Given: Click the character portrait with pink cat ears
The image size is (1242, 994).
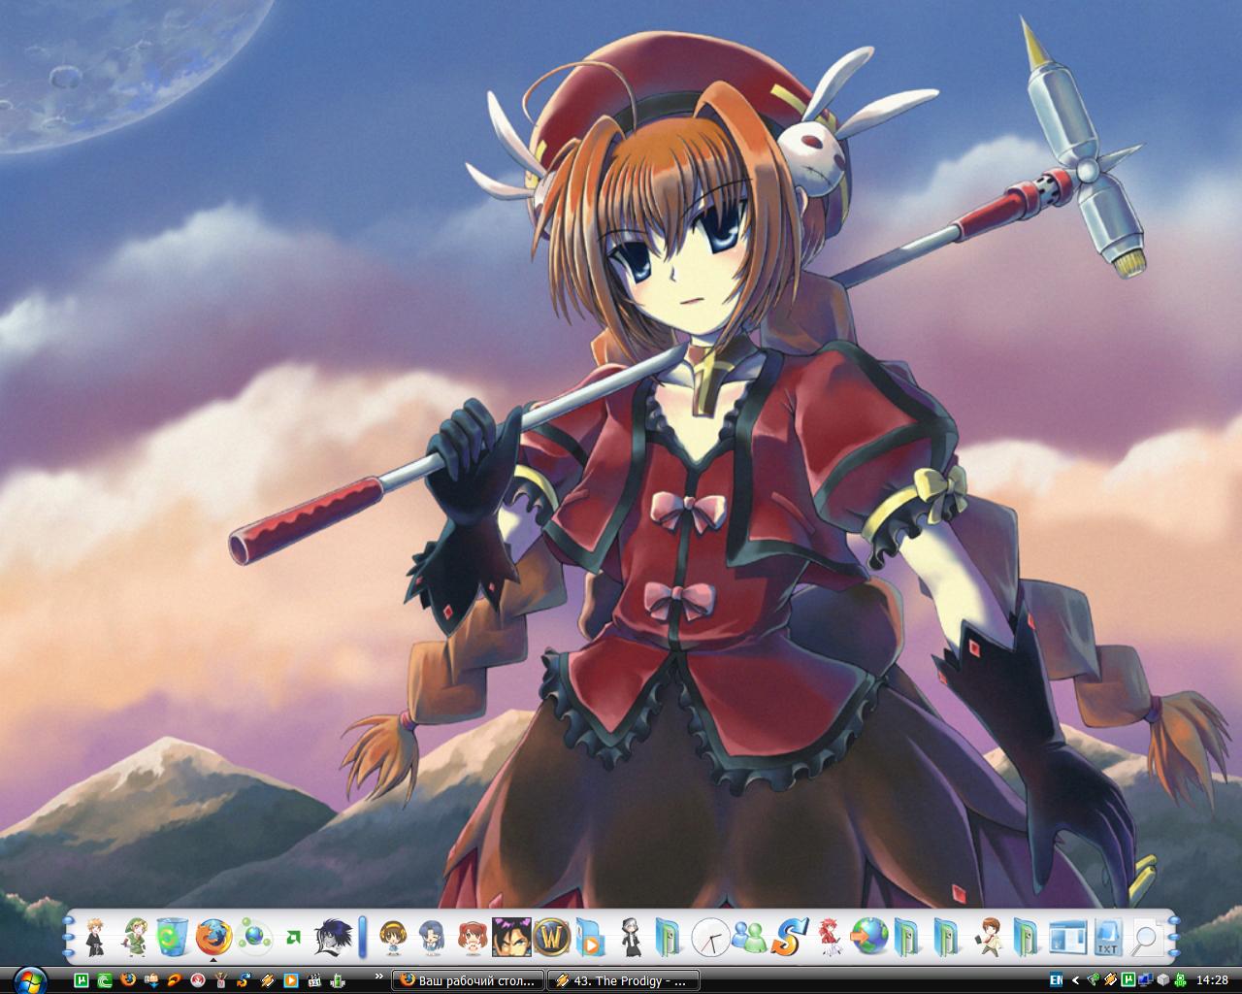Looking at the screenshot, I should [x=511, y=937].
